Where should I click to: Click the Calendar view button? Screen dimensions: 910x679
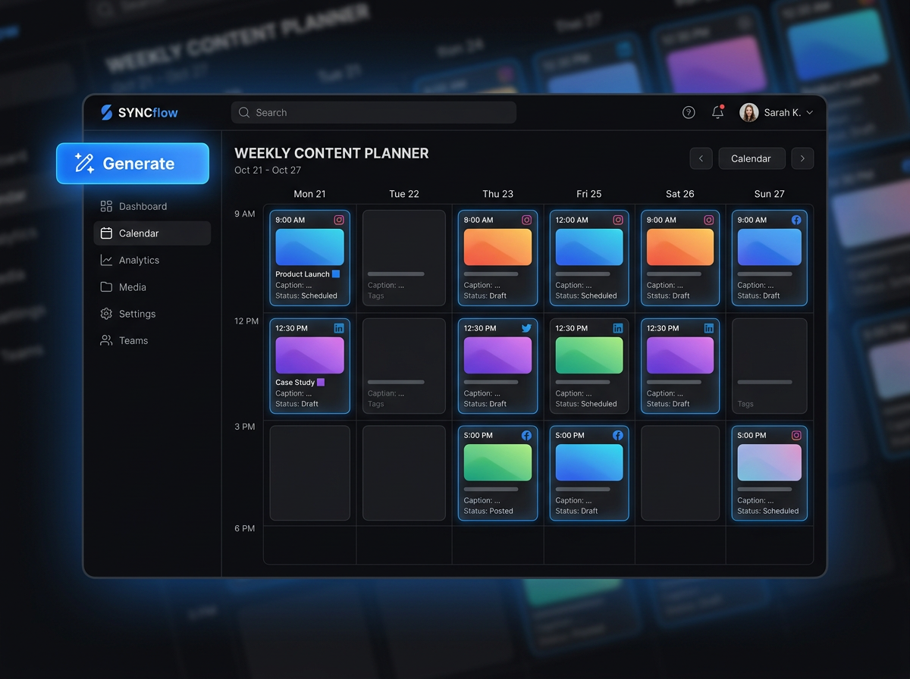751,158
